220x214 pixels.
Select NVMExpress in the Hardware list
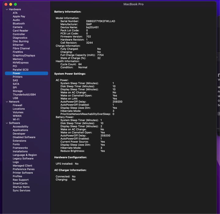[21, 63]
